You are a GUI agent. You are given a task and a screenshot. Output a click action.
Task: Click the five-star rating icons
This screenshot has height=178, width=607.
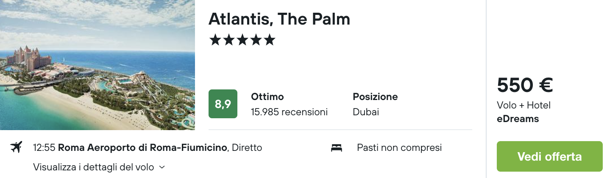coord(242,40)
